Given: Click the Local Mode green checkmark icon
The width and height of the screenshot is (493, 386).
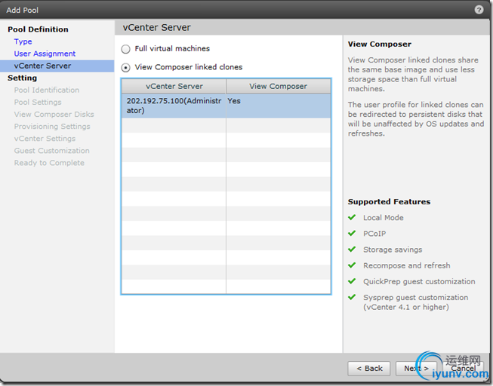Looking at the screenshot, I should (x=352, y=217).
